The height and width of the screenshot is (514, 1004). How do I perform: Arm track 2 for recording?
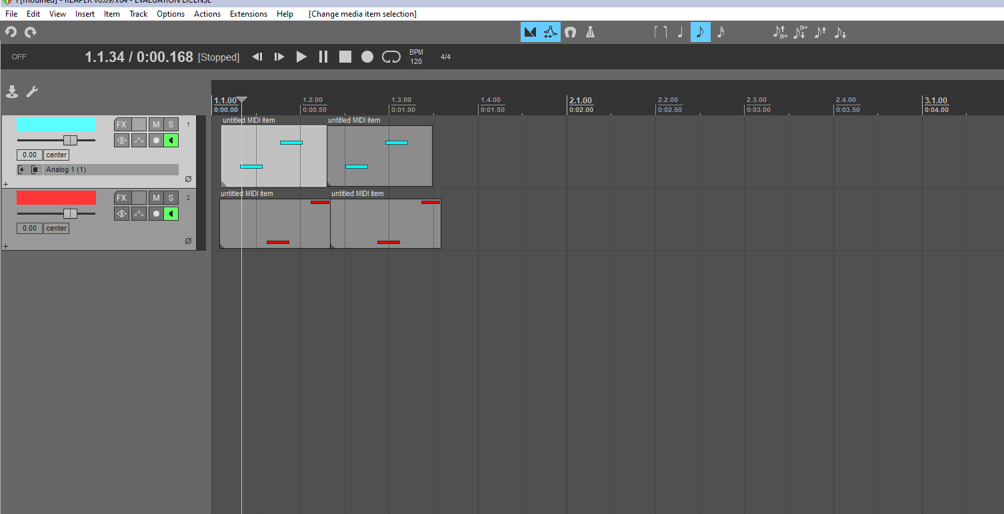156,213
